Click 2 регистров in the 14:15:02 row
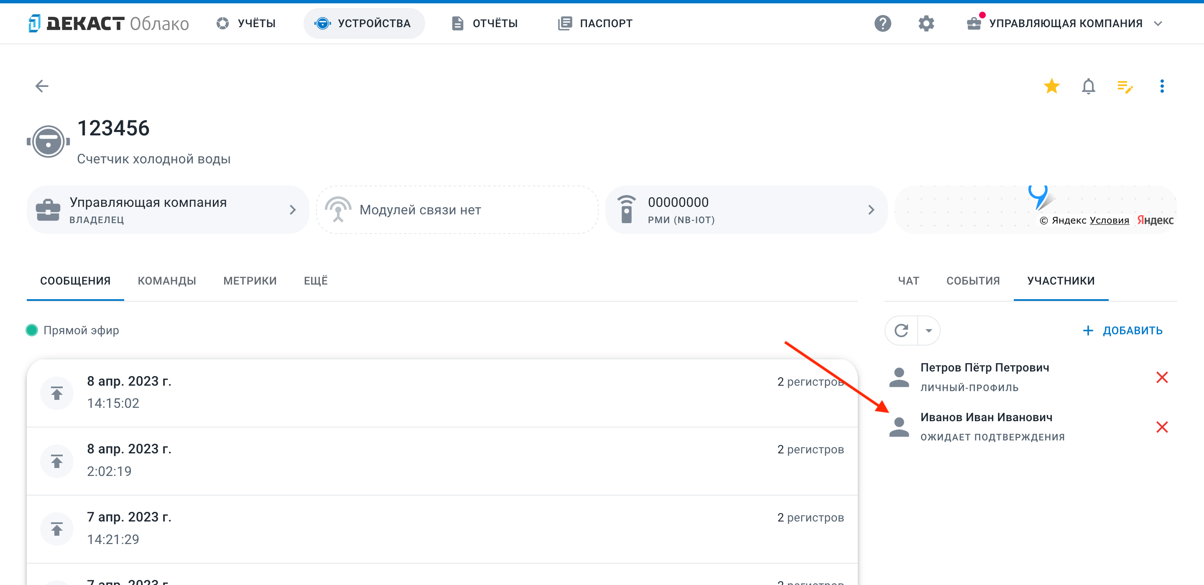1204x585 pixels. 811,382
